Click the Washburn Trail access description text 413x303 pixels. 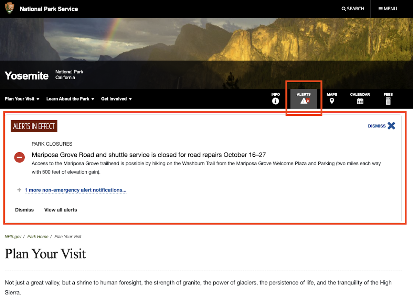tap(206, 168)
